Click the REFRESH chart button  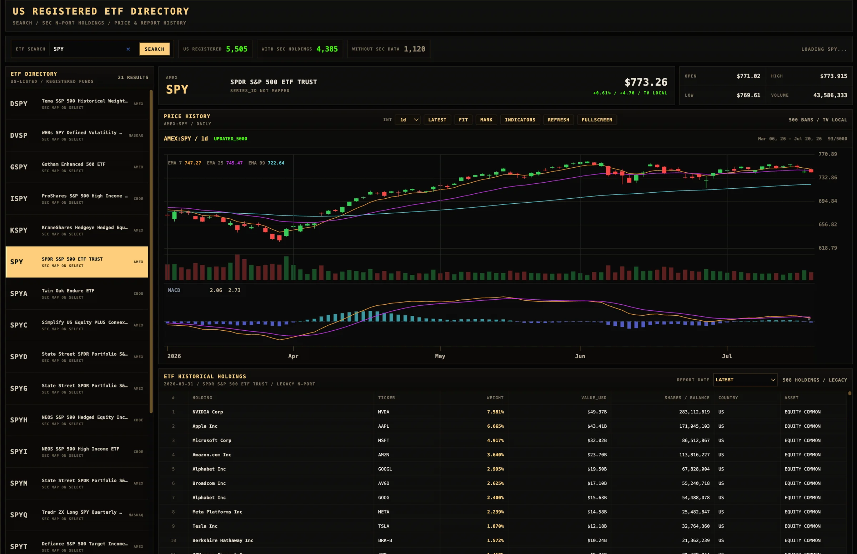pos(558,120)
